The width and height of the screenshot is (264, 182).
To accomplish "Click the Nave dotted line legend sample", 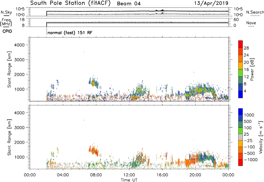I will [251, 27].
